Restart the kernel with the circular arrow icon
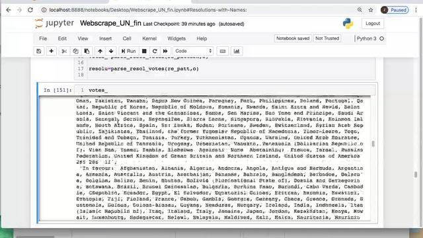 pos(155,51)
